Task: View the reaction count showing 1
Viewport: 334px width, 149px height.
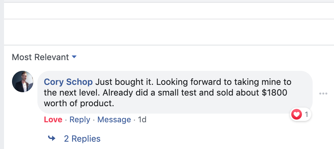Action: [x=306, y=115]
